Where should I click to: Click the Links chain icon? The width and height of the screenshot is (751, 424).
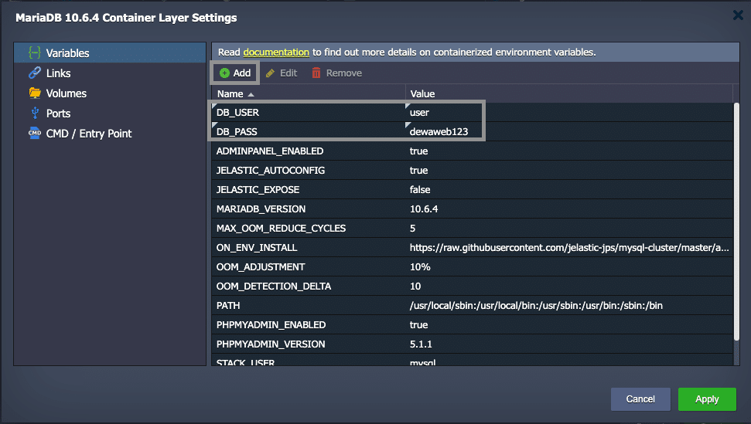tap(35, 73)
